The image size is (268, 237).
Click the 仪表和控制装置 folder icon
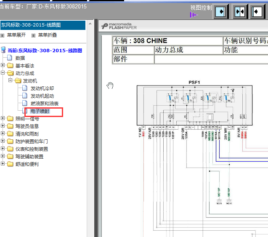[10, 149]
